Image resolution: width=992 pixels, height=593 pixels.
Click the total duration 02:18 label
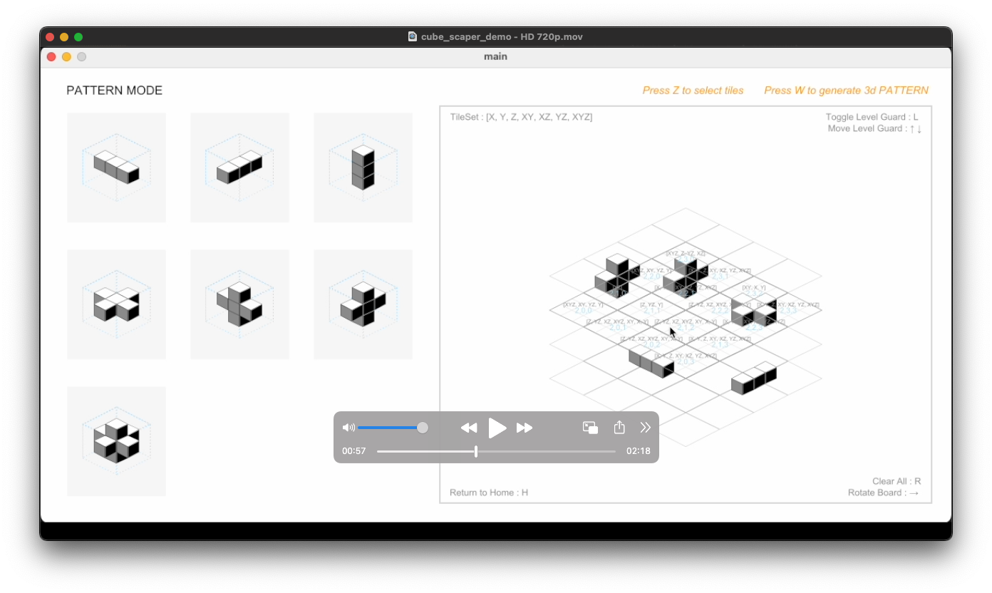(639, 451)
